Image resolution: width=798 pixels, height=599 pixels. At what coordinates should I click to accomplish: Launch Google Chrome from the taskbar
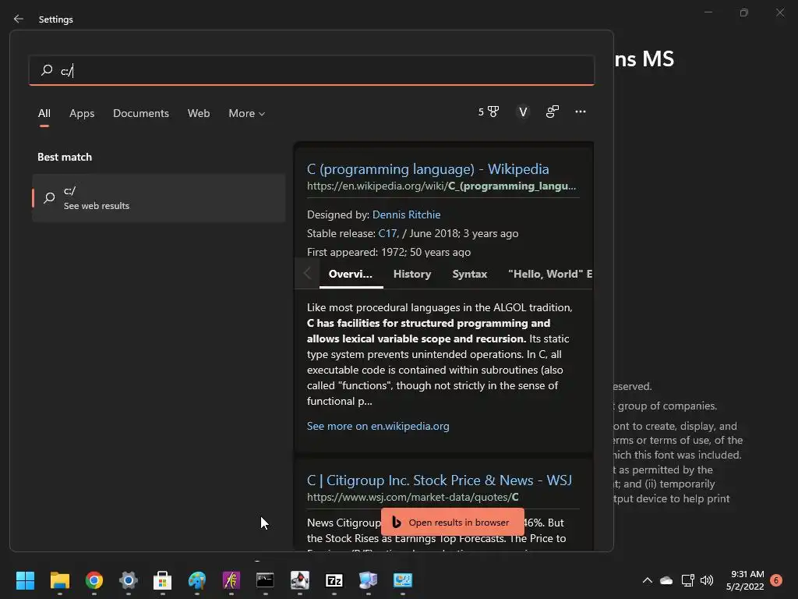(94, 580)
